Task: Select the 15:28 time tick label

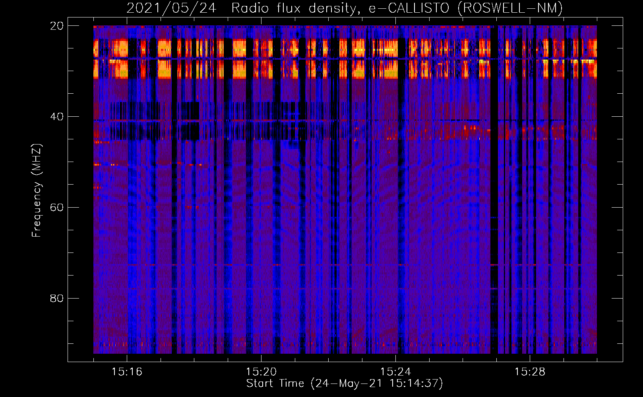Action: click(530, 372)
